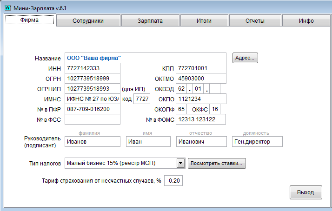Focus the № в ПФР field
332x211 pixels.
(x=92, y=109)
